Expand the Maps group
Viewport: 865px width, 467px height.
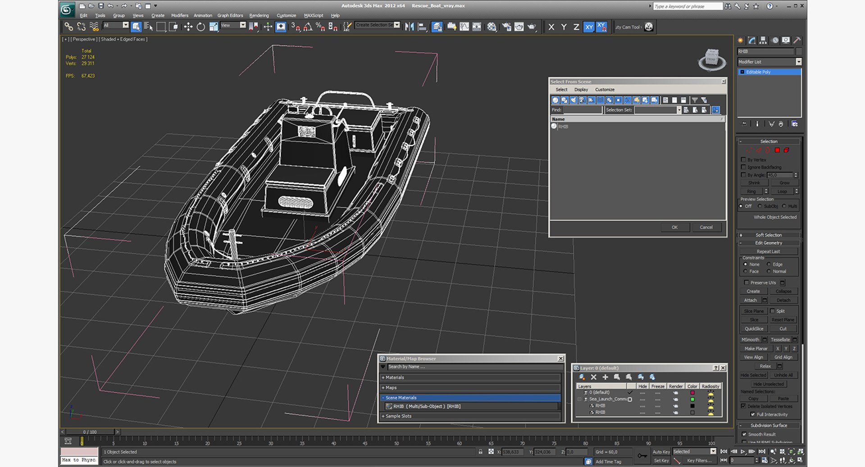470,387
